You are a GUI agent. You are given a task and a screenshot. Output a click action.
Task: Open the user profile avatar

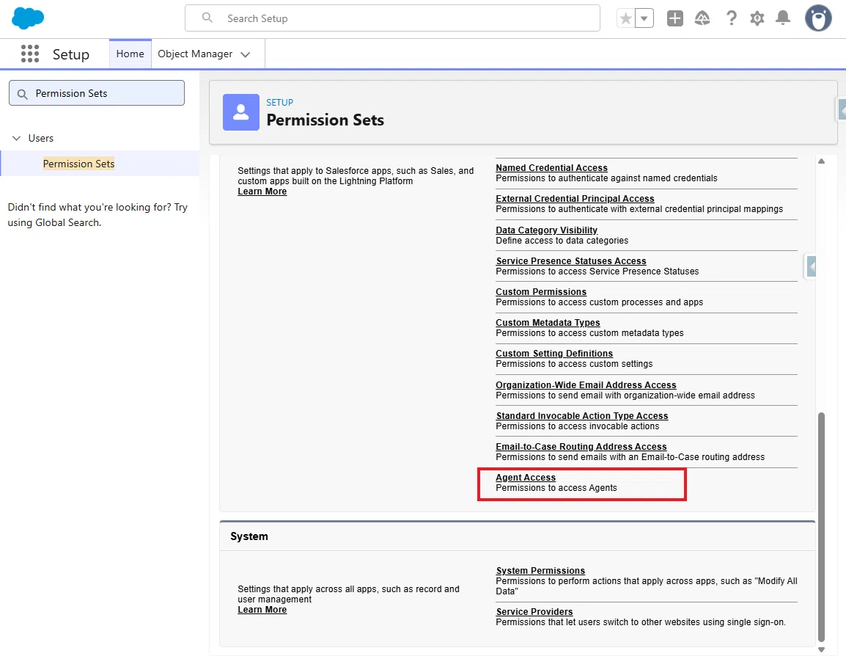pos(818,18)
